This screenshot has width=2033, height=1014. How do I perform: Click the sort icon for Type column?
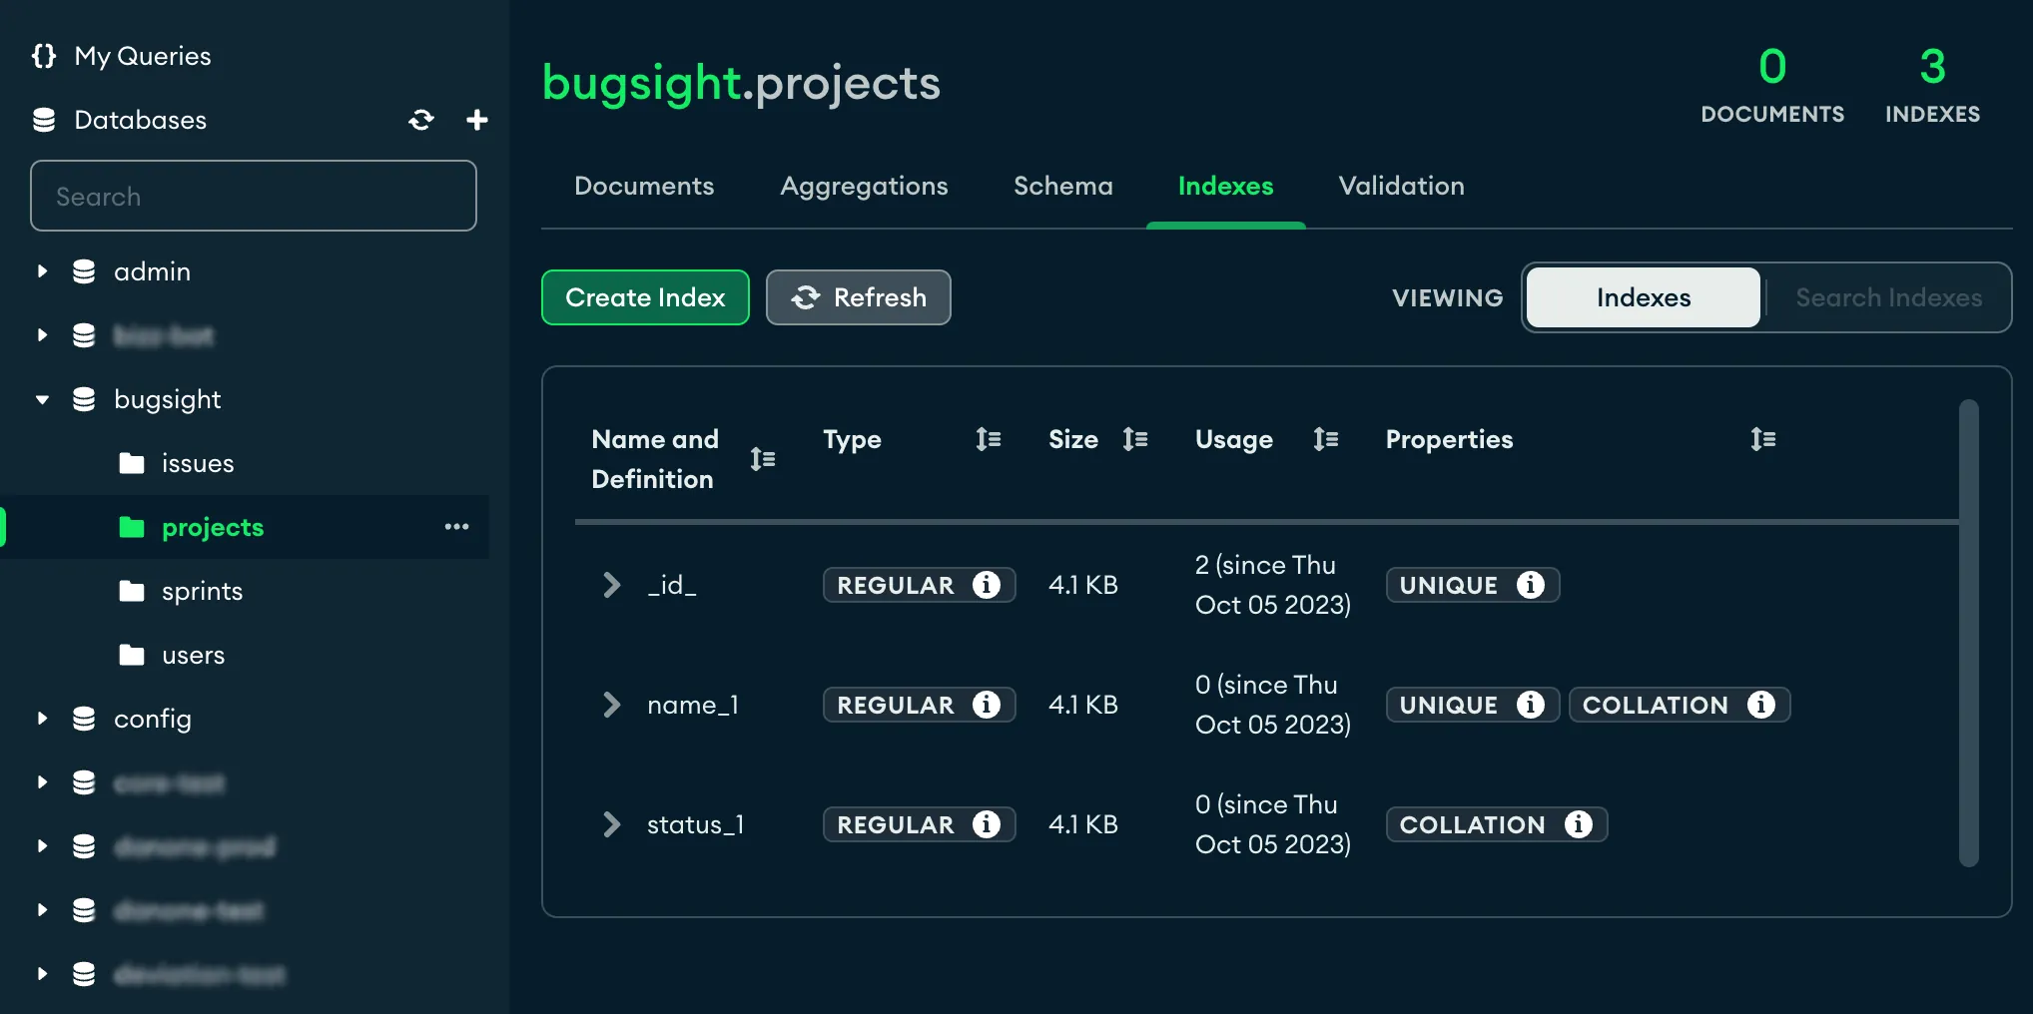click(x=988, y=439)
